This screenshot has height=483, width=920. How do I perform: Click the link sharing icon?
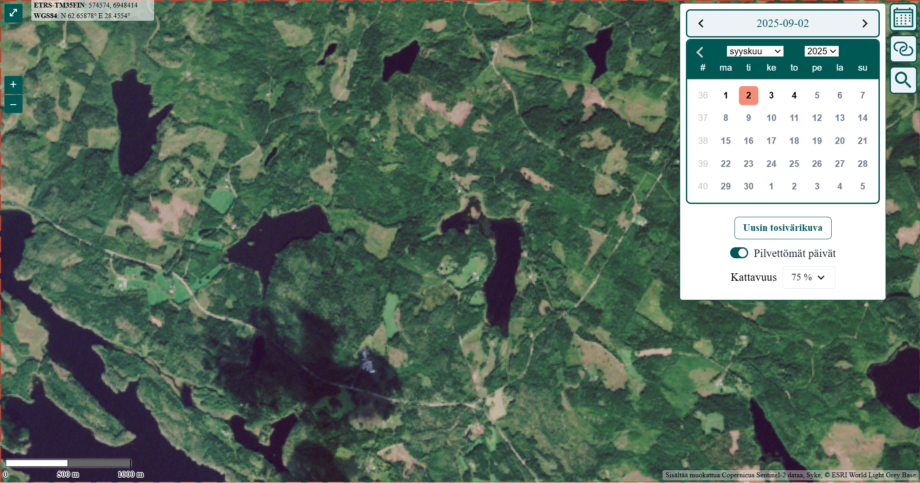[x=903, y=49]
